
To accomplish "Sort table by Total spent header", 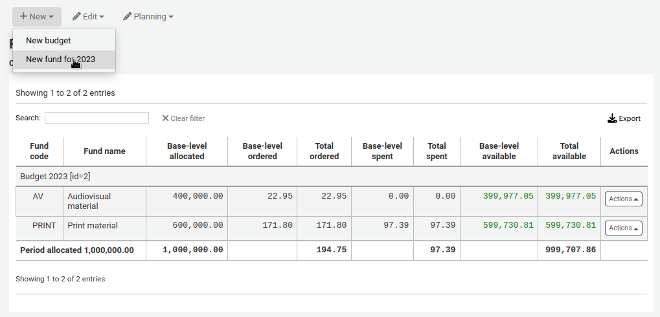I will (x=437, y=151).
